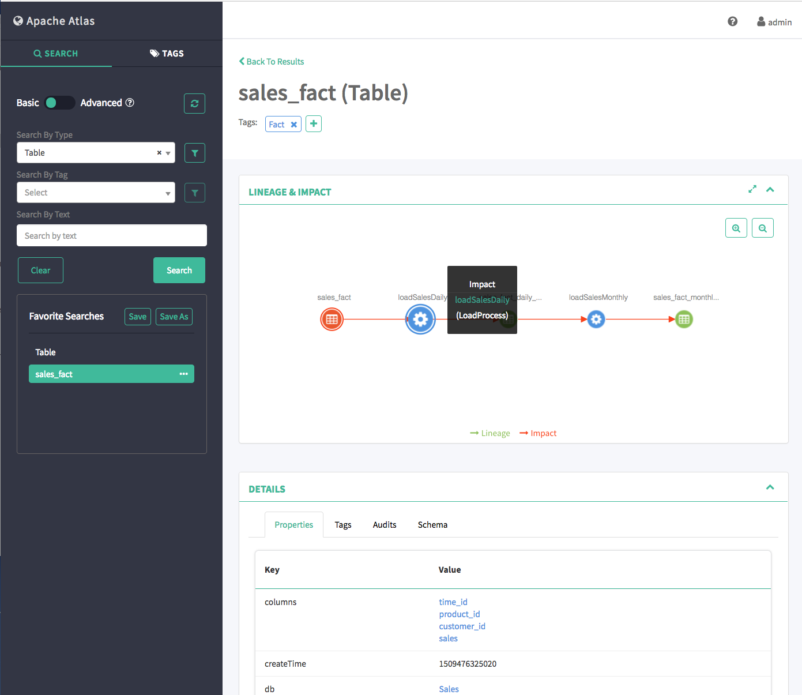Click the zoom in lineage icon
802x695 pixels.
736,228
